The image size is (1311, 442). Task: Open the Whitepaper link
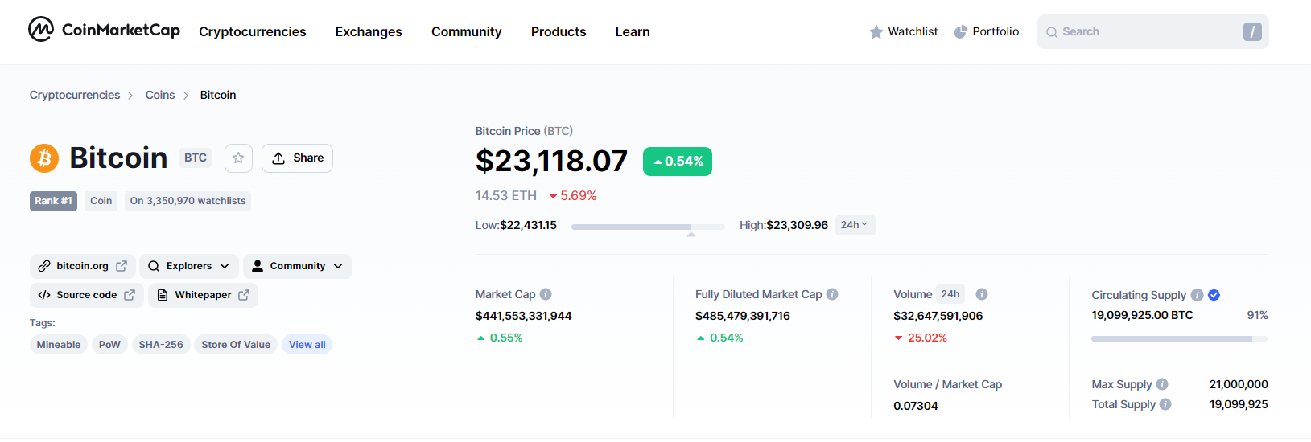coord(203,295)
